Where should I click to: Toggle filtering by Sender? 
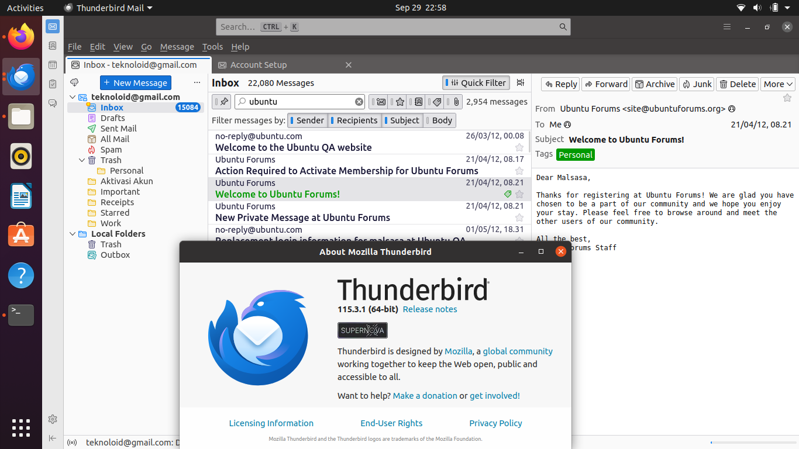(306, 120)
